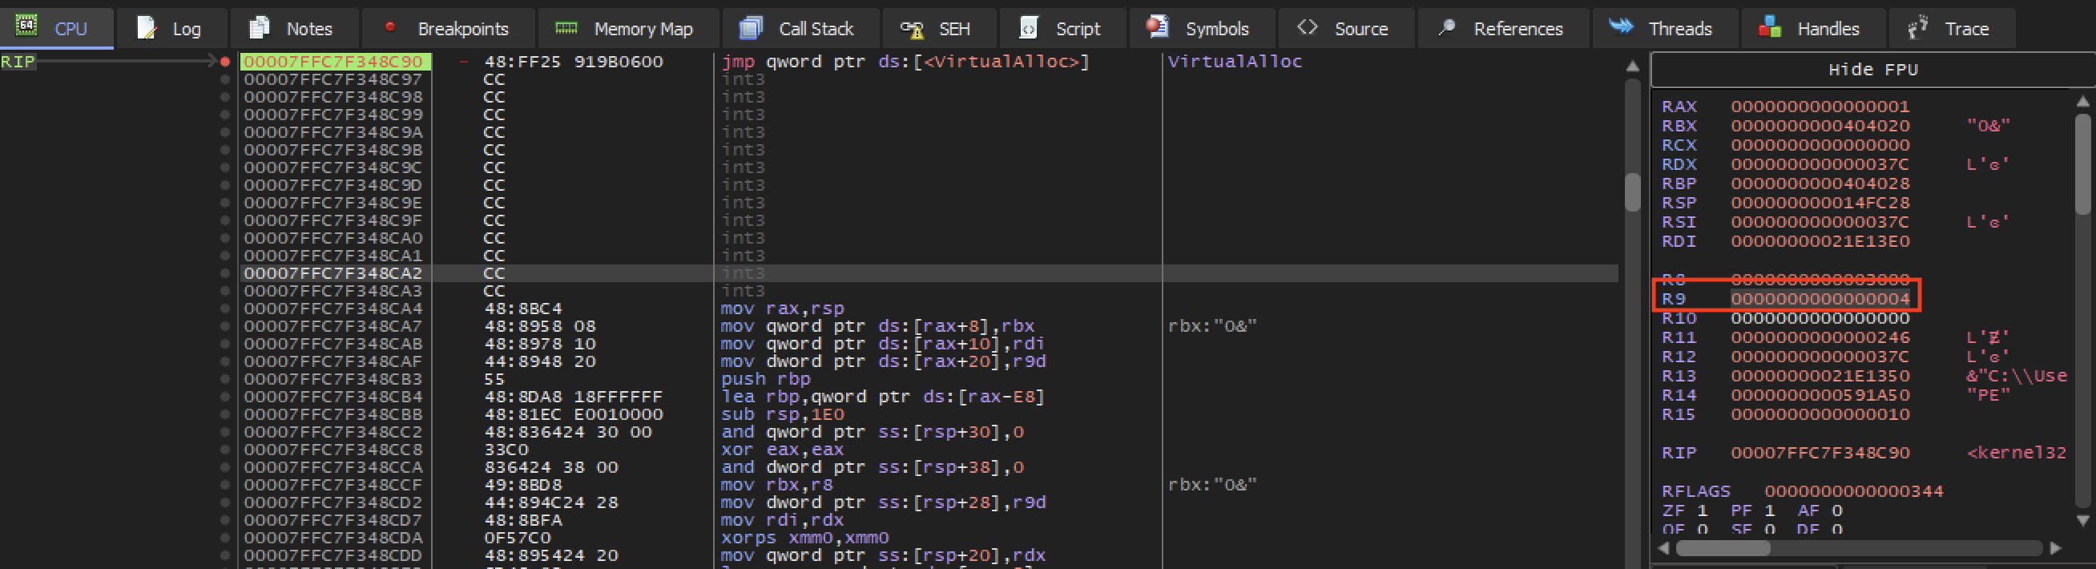The image size is (2096, 569).
Task: Click the CPU tab chip icon
Action: (x=27, y=26)
